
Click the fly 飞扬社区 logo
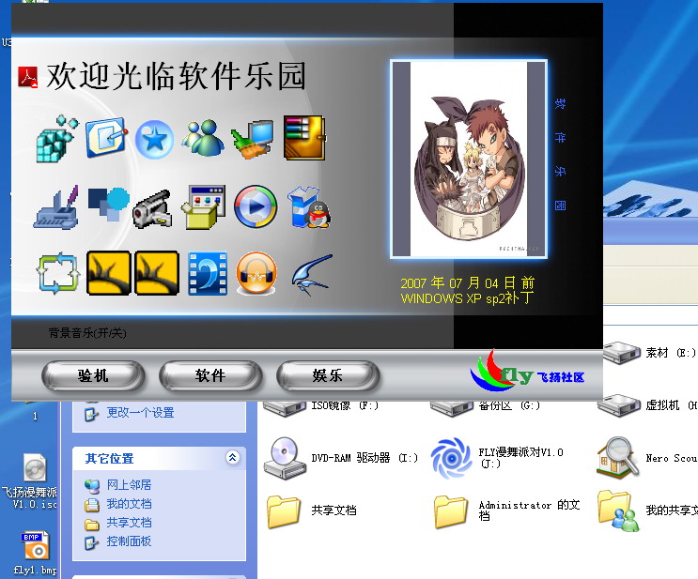[x=528, y=371]
